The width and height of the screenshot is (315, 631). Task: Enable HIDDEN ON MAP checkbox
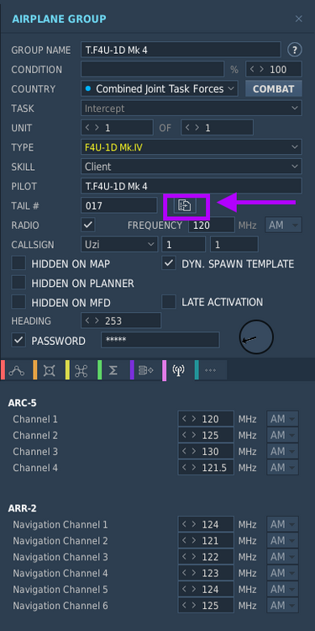pyautogui.click(x=18, y=263)
